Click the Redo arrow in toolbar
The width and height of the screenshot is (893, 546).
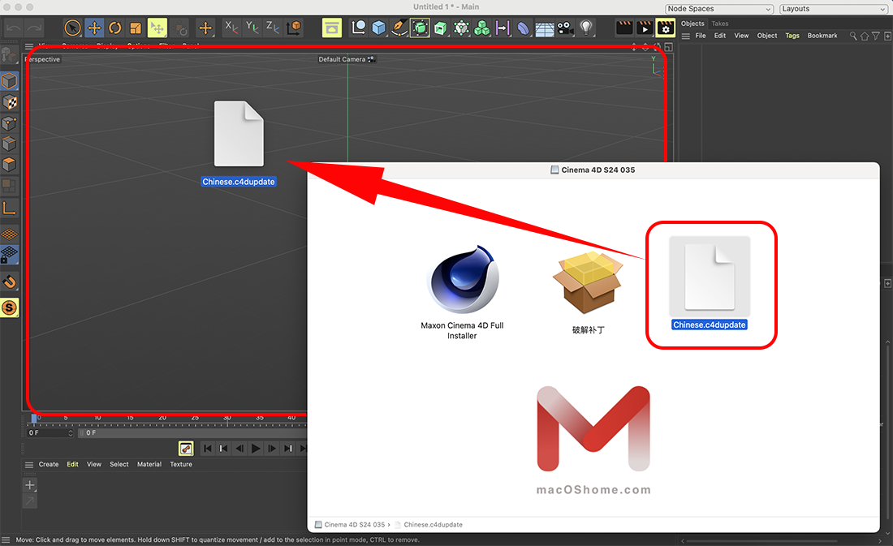click(34, 28)
